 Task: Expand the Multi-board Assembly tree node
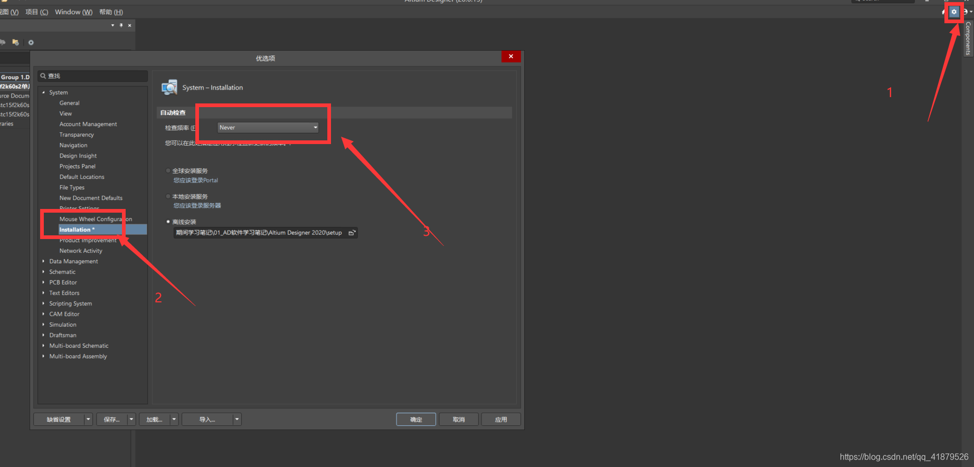(x=43, y=356)
